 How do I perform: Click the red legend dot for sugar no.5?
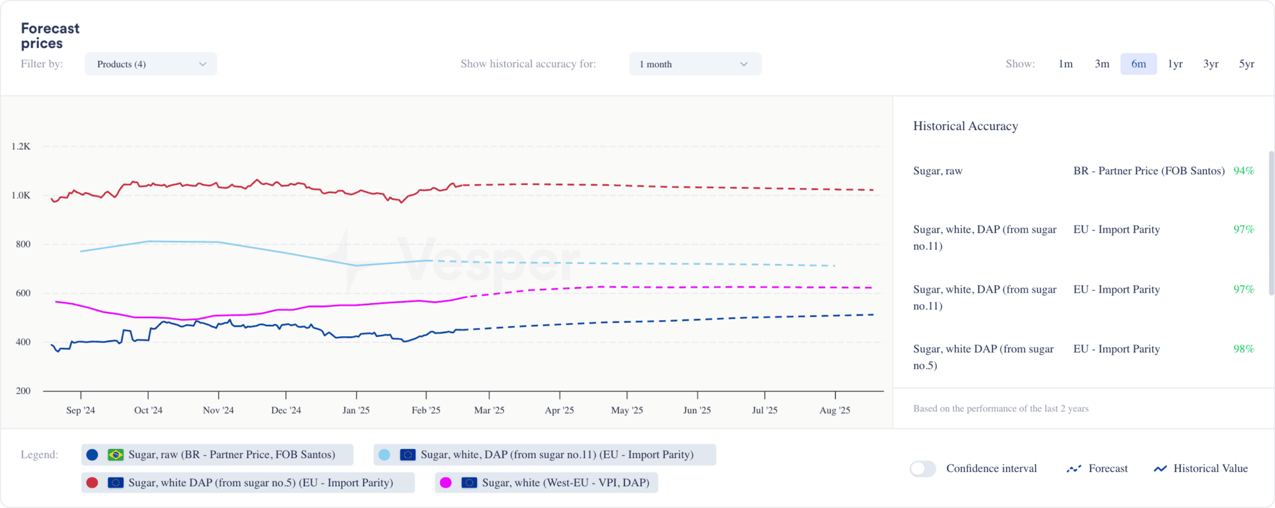92,482
